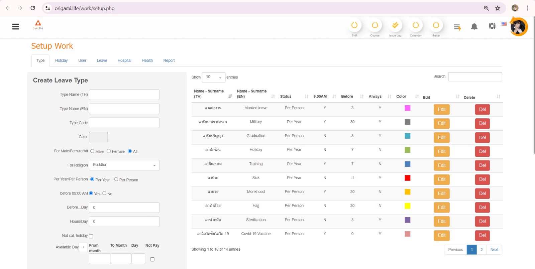Open the Shift shortcut icon
535x269 pixels.
354,25
